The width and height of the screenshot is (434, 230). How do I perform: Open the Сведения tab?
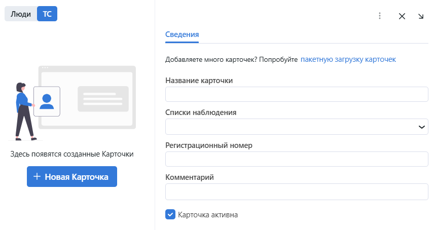(x=182, y=34)
